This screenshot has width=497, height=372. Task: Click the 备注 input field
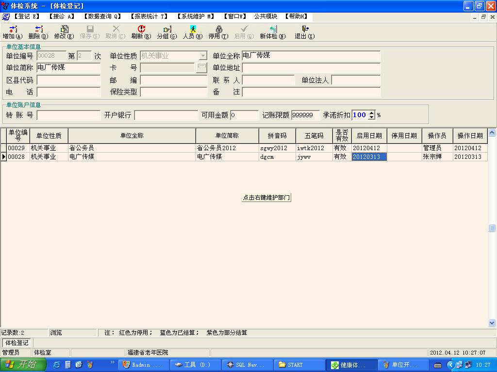click(x=311, y=92)
